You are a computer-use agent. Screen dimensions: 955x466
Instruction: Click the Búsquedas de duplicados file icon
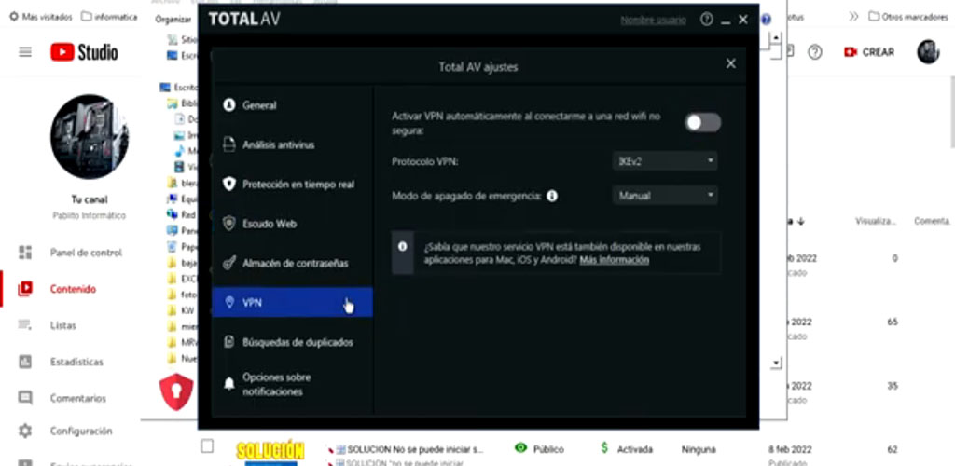coord(229,342)
